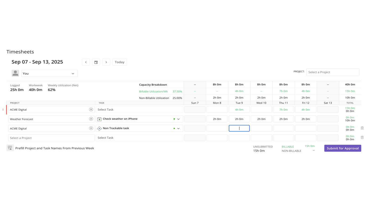Click the prefill icon beside the prefill text
This screenshot has height=214, width=367.
[10, 148]
